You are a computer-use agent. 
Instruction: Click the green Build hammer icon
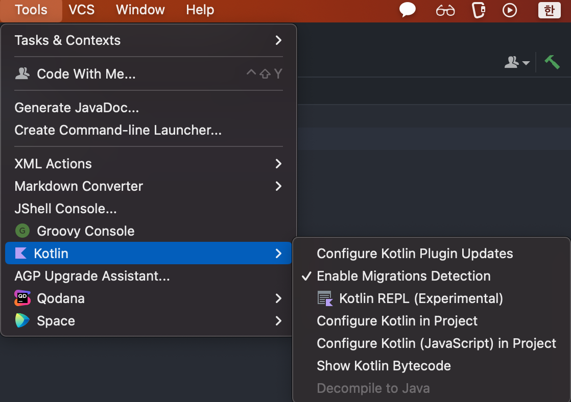[x=552, y=62]
